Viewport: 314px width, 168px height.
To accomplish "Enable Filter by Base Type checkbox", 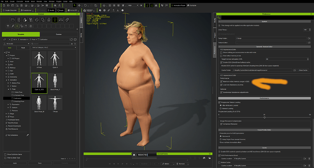I will tap(5, 158).
